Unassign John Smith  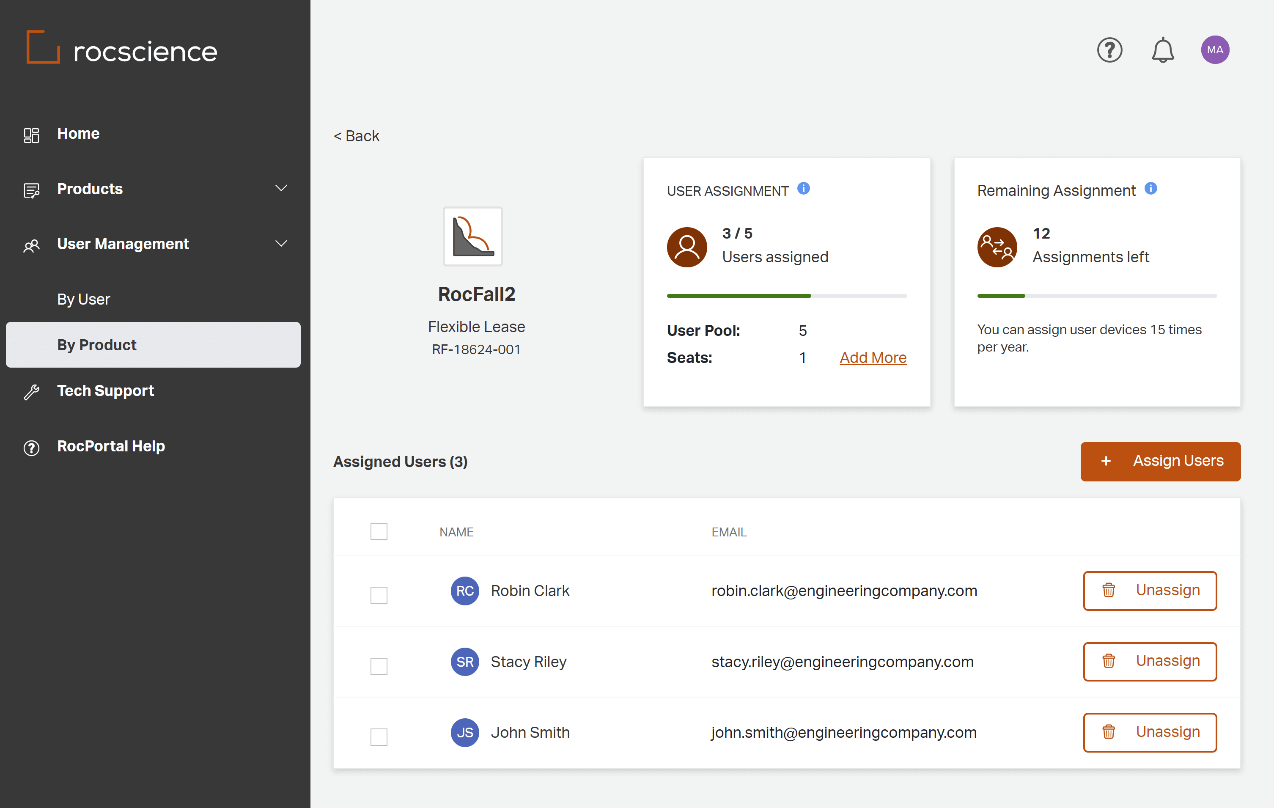coord(1150,732)
